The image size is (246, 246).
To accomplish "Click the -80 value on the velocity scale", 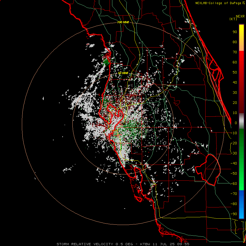I will (x=234, y=204).
